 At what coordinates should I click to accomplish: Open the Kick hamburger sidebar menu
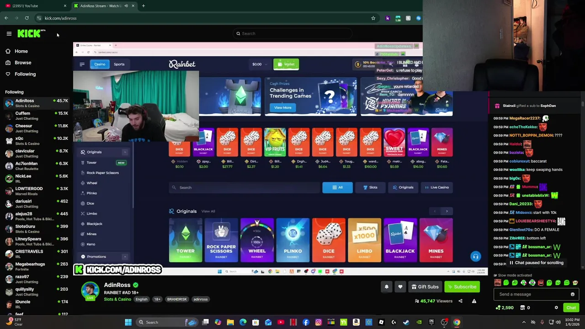pos(9,33)
